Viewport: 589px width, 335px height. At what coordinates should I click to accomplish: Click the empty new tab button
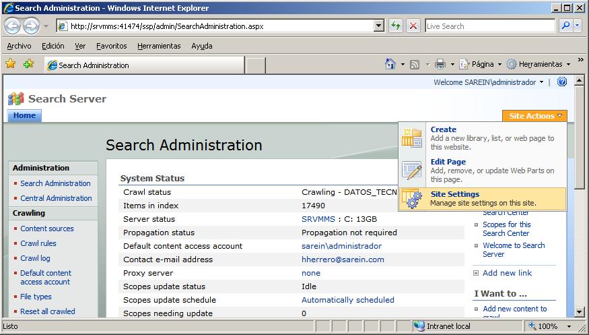tap(255, 65)
